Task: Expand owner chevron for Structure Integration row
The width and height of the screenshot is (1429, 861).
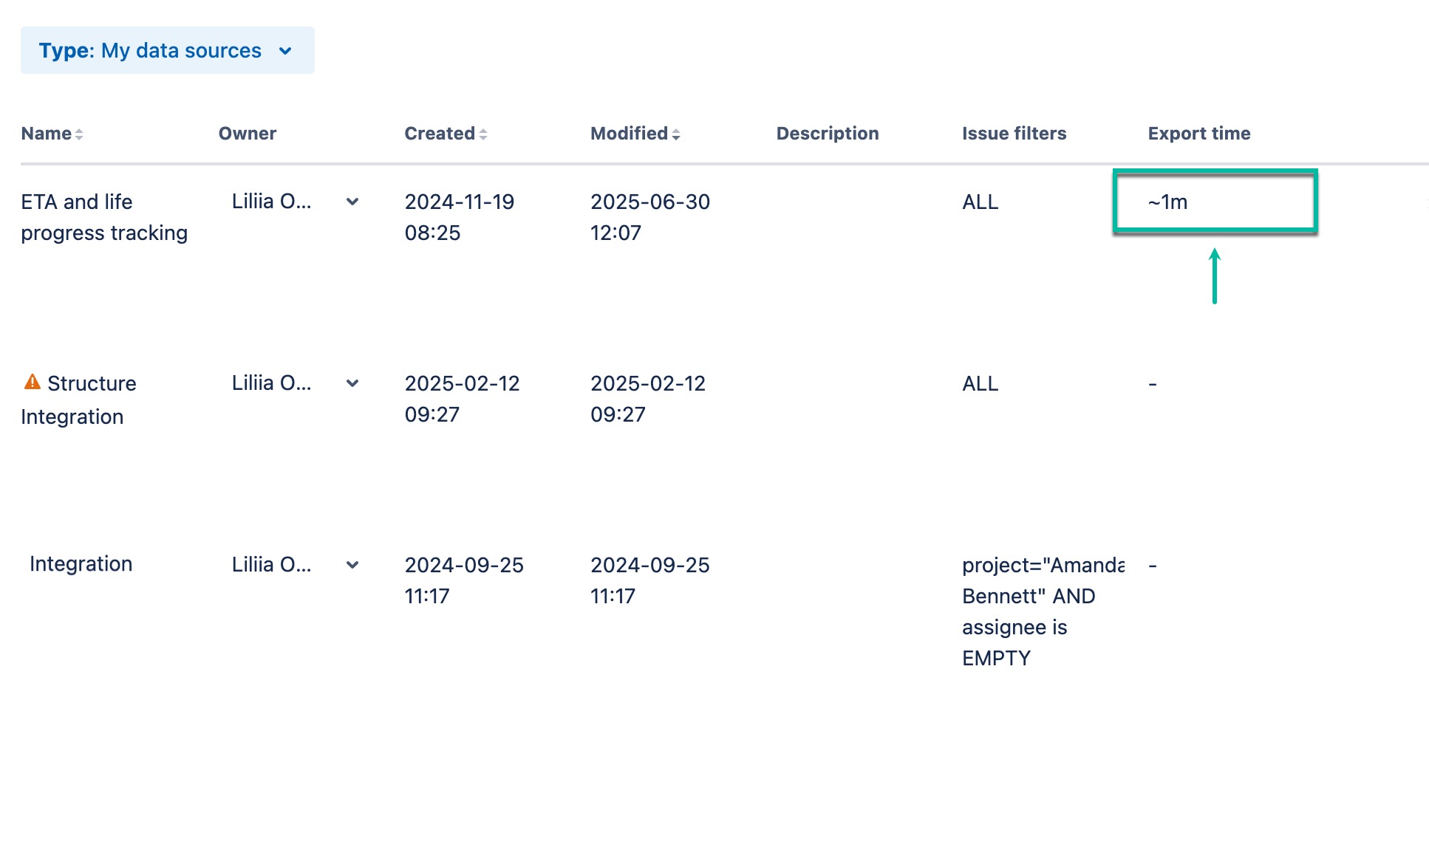Action: pos(352,383)
